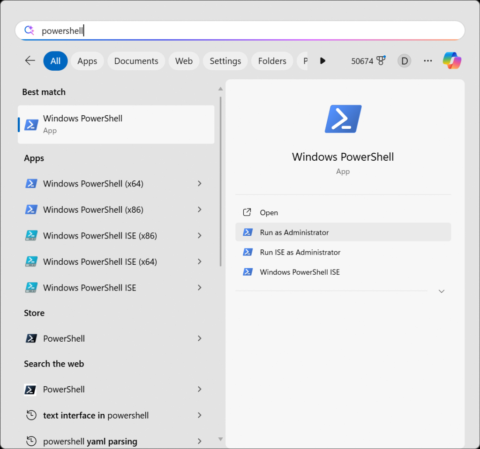Select Windows PowerShell ISE (x64) result text
480x449 pixels.
tap(100, 262)
